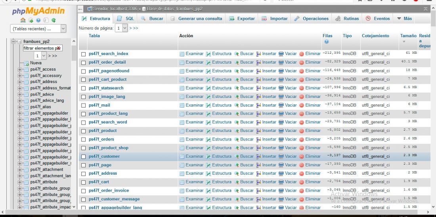Click the server icon in breadcrumb
The height and width of the screenshot is (217, 436).
[x=90, y=9]
